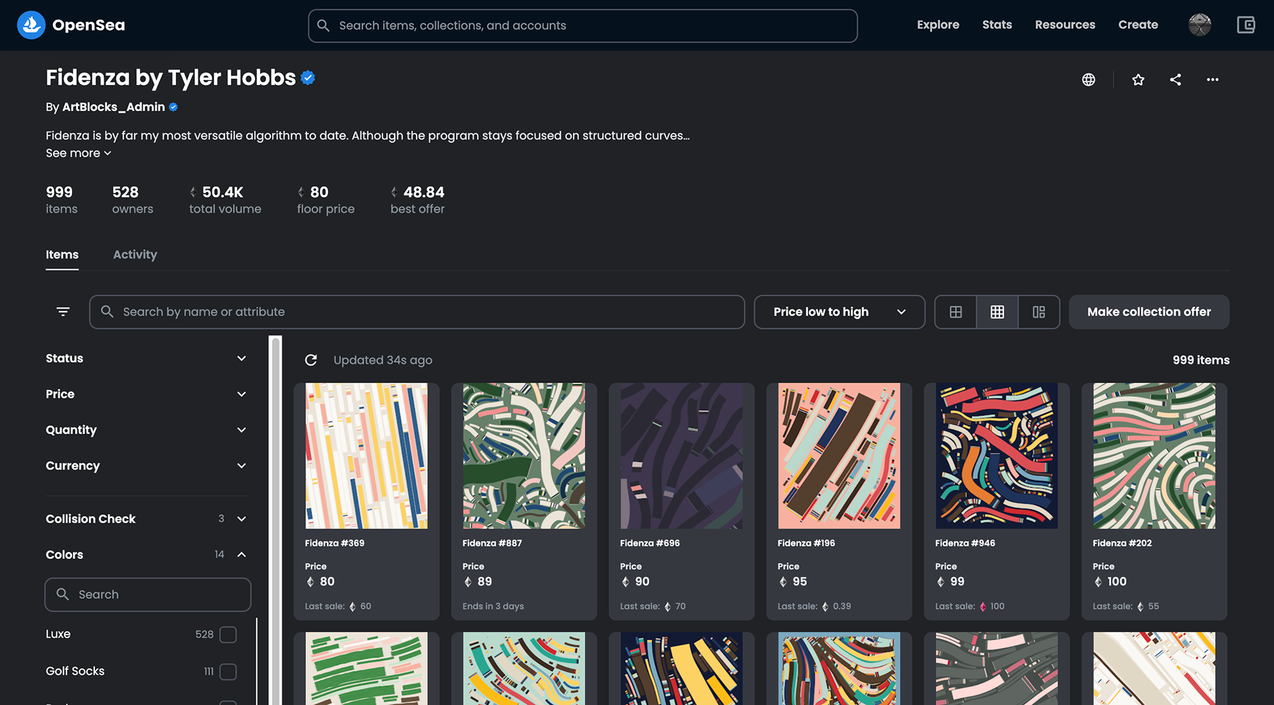Switch to the Activity tab

click(x=135, y=255)
